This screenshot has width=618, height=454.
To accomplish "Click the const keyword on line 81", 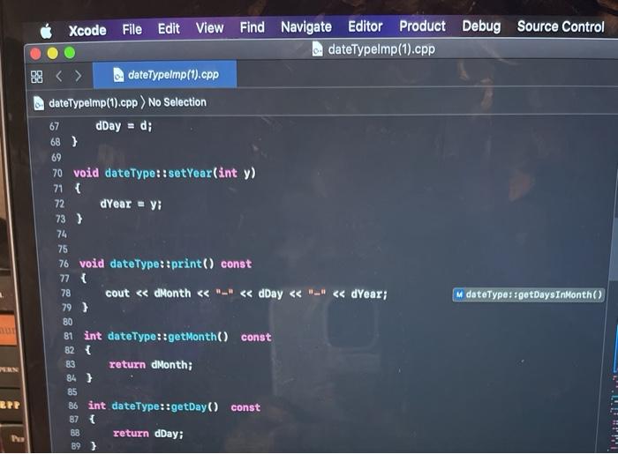I will 256,337.
